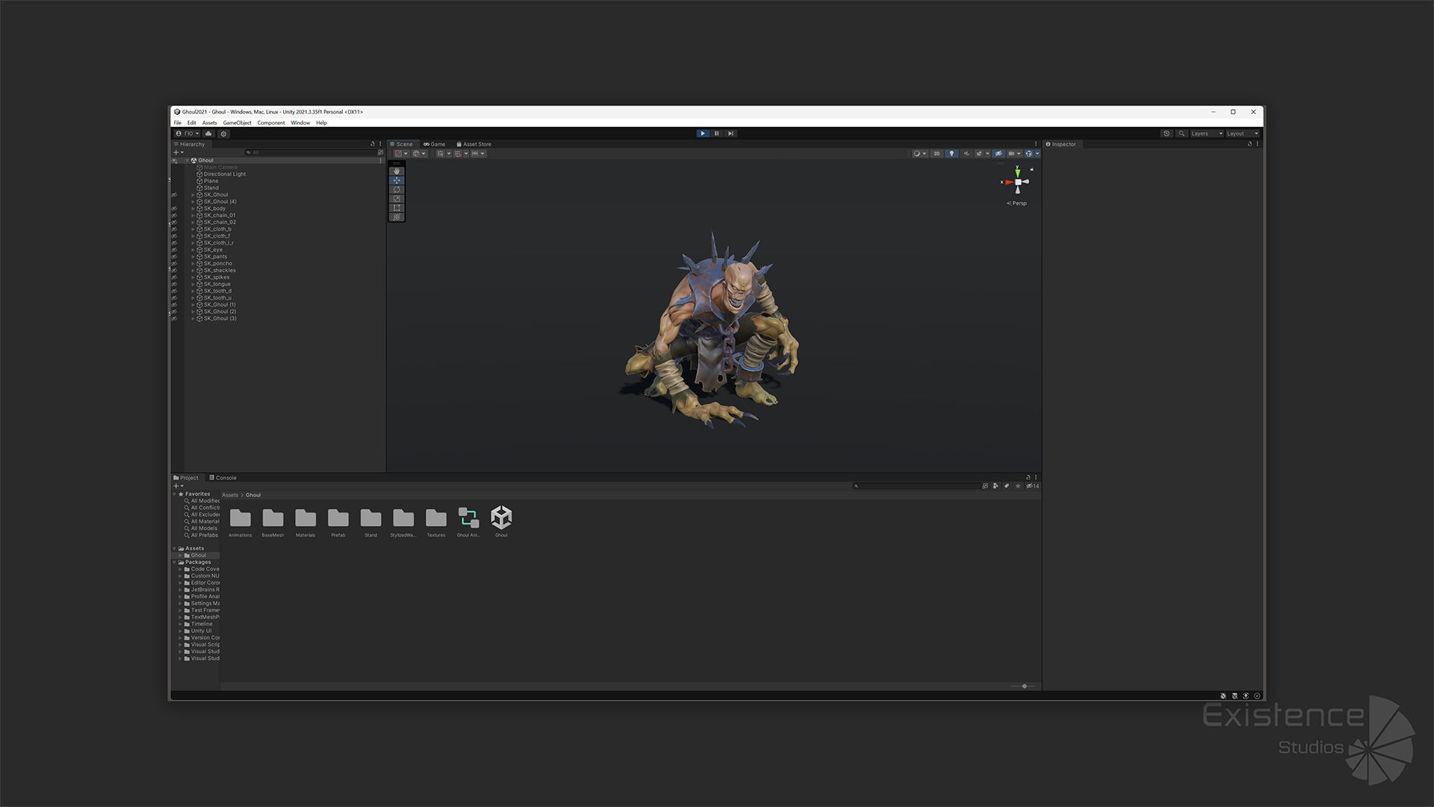Open the GameObject menu
The height and width of the screenshot is (807, 1434).
coord(237,123)
